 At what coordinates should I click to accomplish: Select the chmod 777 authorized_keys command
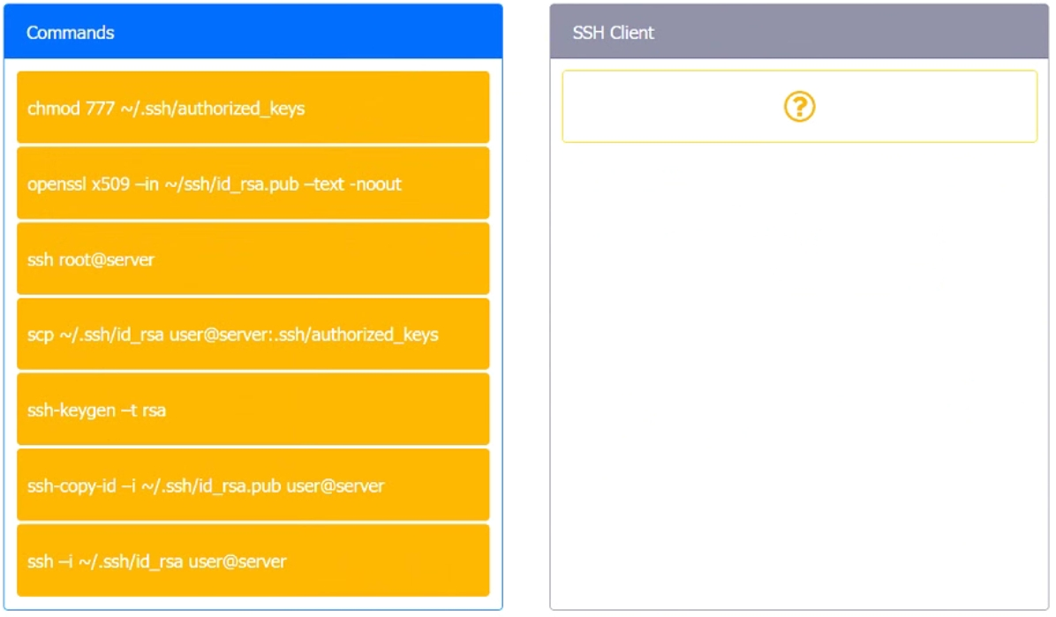(253, 108)
